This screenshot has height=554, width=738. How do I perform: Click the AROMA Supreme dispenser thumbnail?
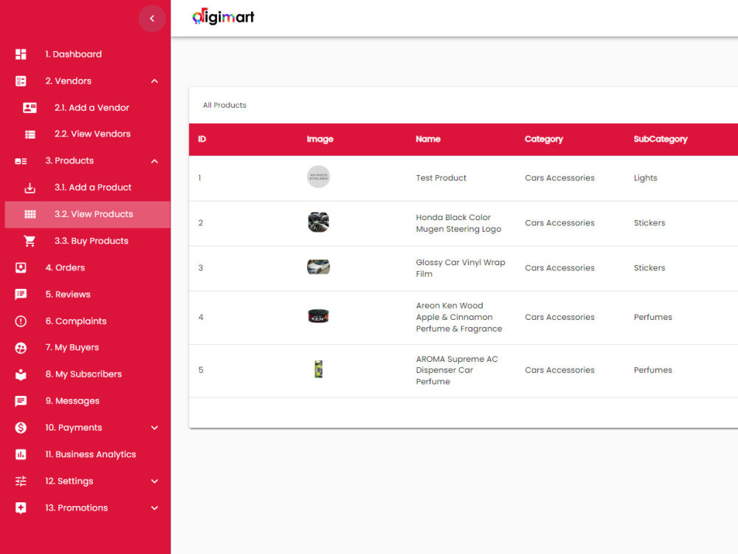click(x=319, y=369)
